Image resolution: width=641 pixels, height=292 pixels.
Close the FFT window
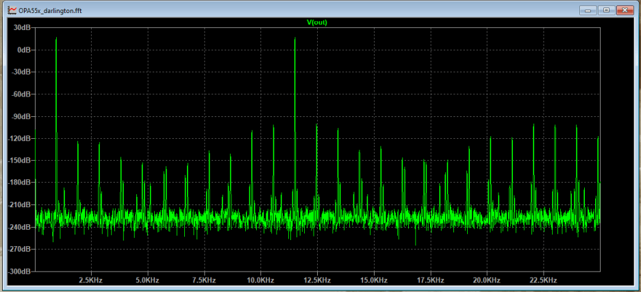pos(625,10)
